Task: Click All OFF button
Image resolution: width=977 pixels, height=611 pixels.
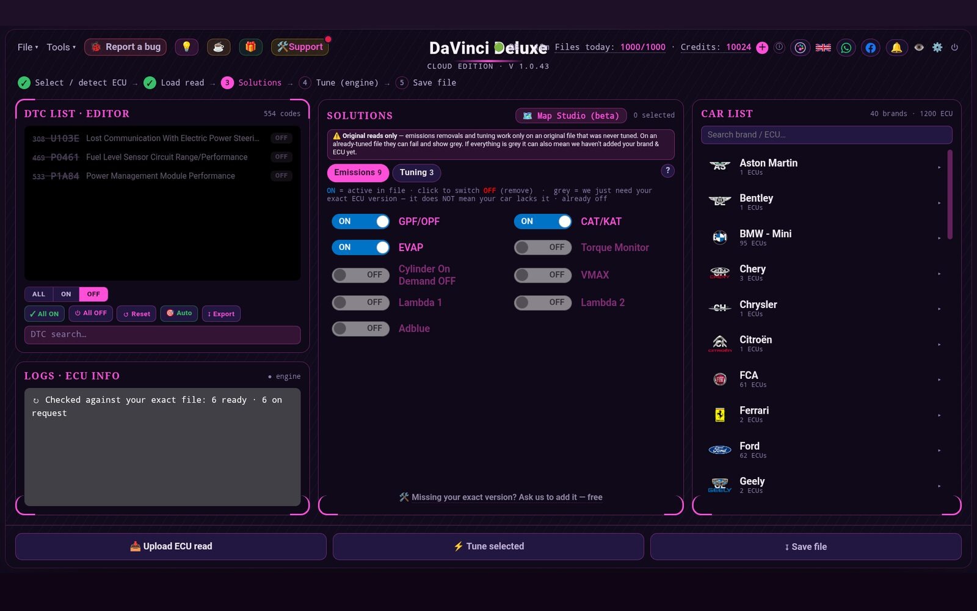Action: click(90, 313)
